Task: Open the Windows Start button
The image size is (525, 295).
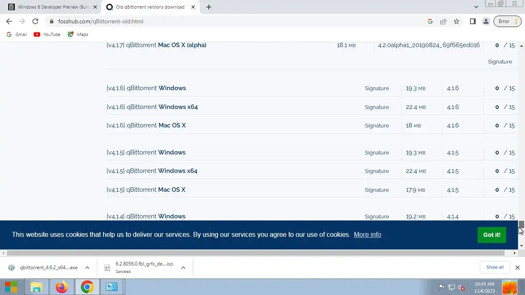Action: [x=11, y=287]
